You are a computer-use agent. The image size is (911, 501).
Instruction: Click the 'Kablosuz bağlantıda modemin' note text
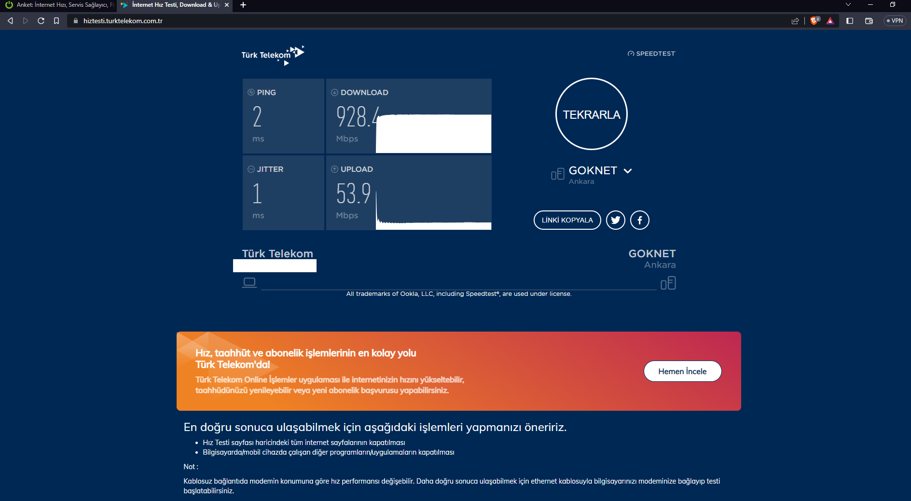tap(452, 486)
